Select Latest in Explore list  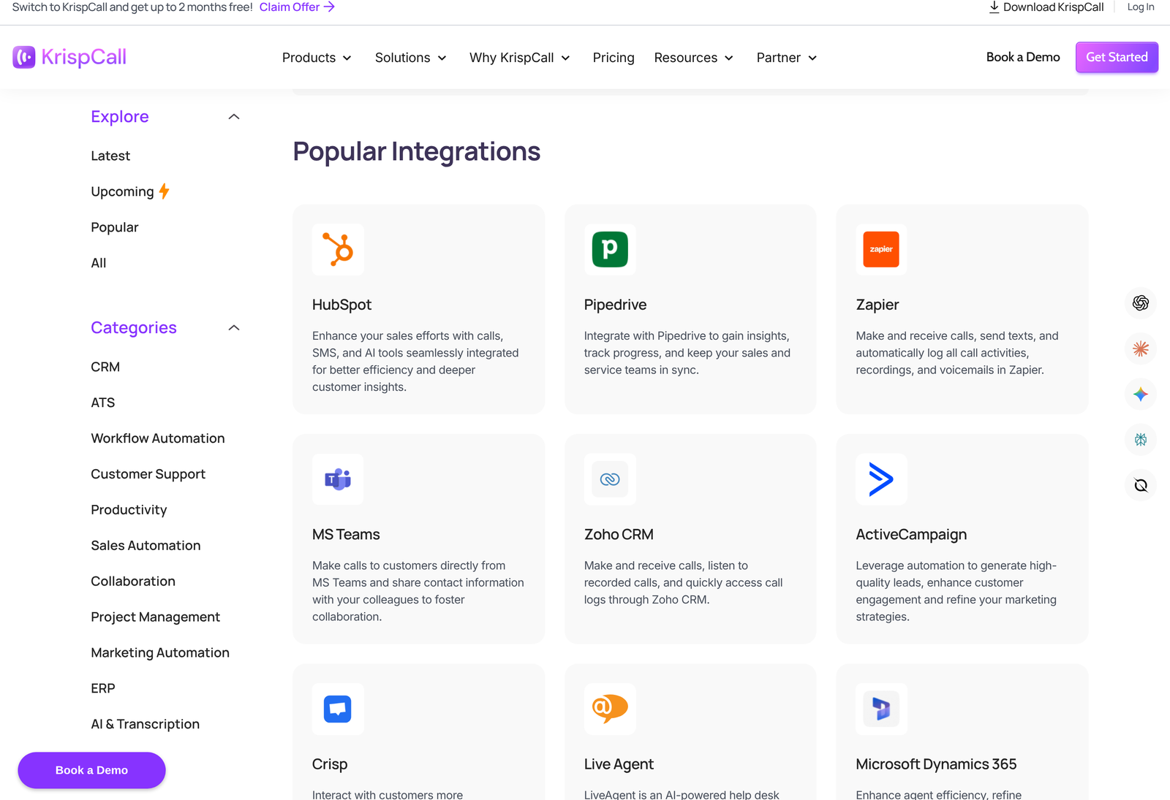coord(110,156)
